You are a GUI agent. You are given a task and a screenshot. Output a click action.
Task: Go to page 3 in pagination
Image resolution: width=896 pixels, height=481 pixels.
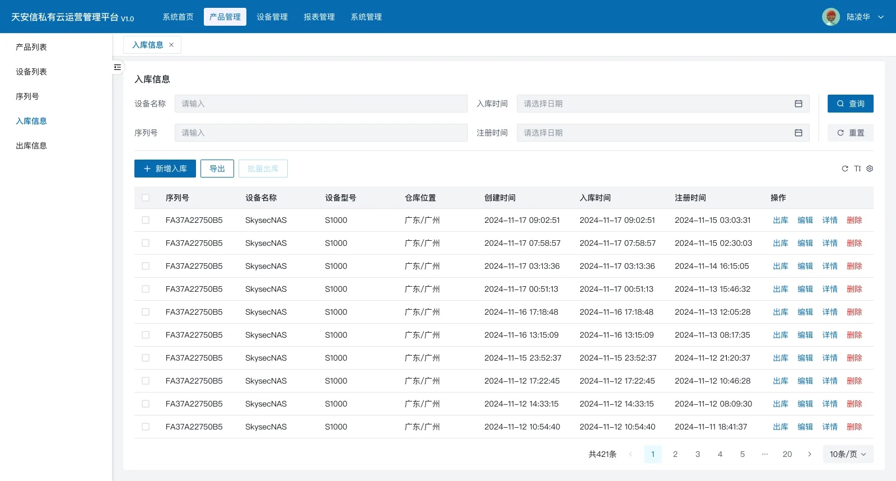[698, 454]
